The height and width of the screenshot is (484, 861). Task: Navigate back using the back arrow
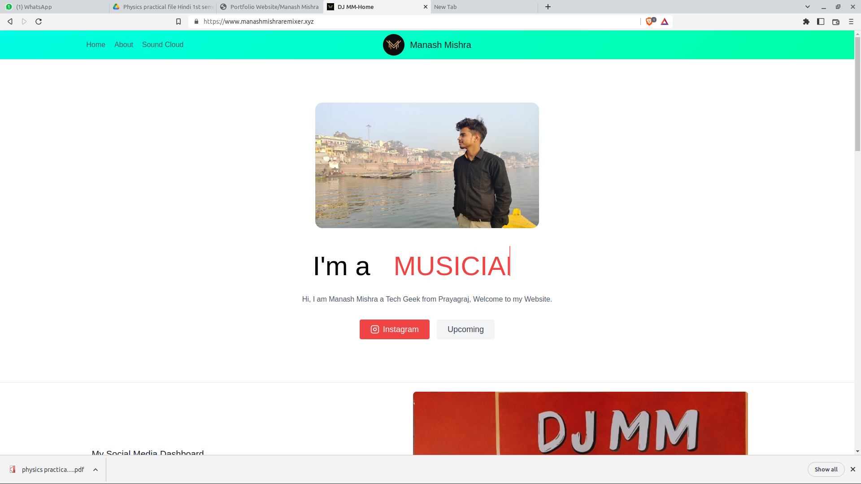click(9, 21)
